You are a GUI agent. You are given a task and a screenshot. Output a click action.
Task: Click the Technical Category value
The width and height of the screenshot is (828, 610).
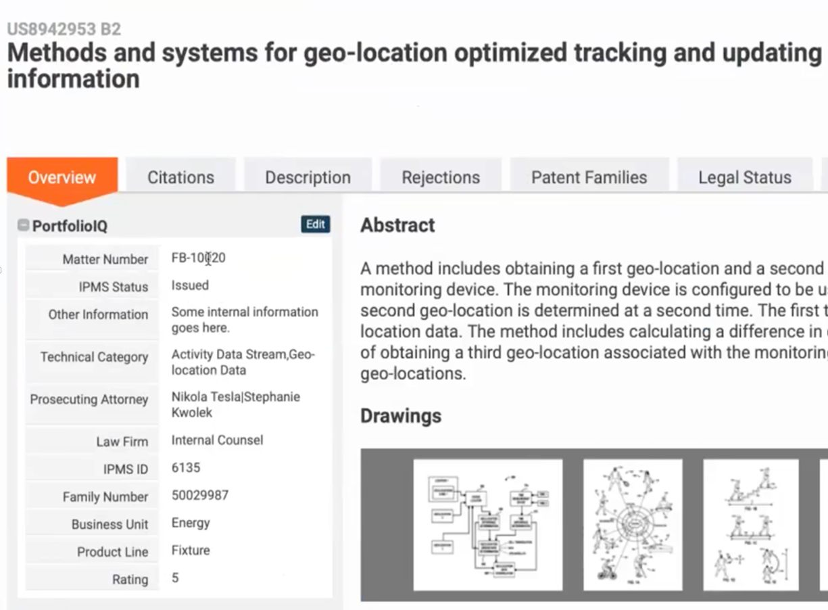(x=243, y=362)
